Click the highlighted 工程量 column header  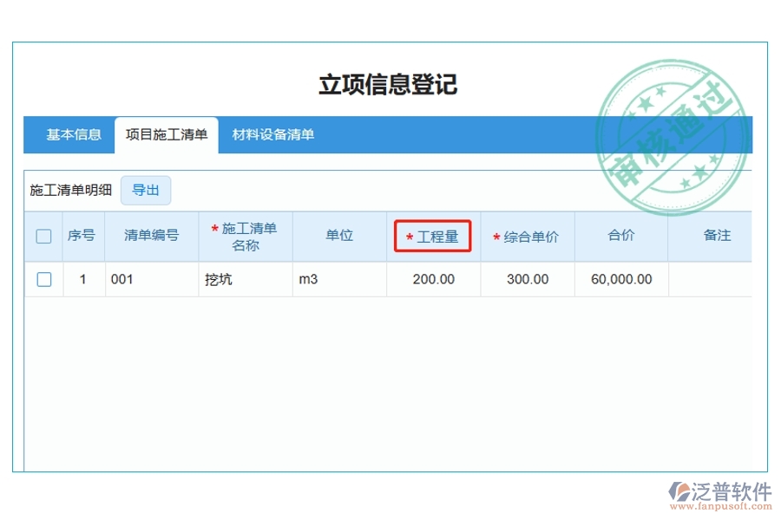432,236
